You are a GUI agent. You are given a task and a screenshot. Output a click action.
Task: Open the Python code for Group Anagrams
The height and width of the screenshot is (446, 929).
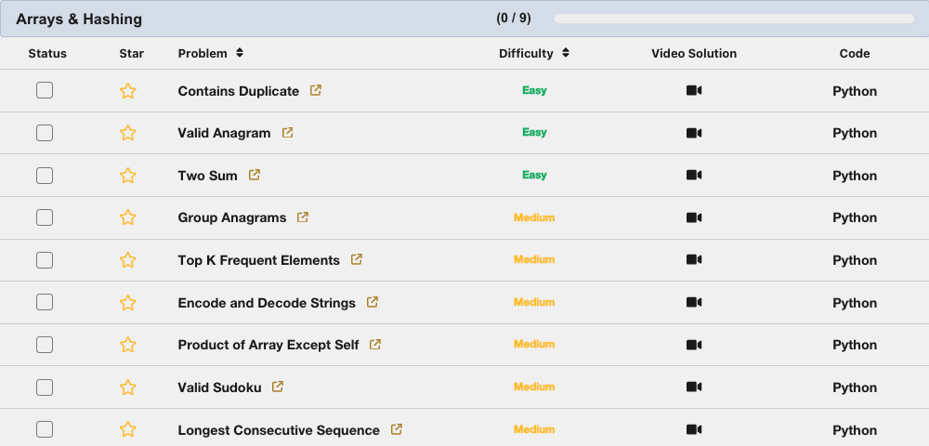pos(855,217)
